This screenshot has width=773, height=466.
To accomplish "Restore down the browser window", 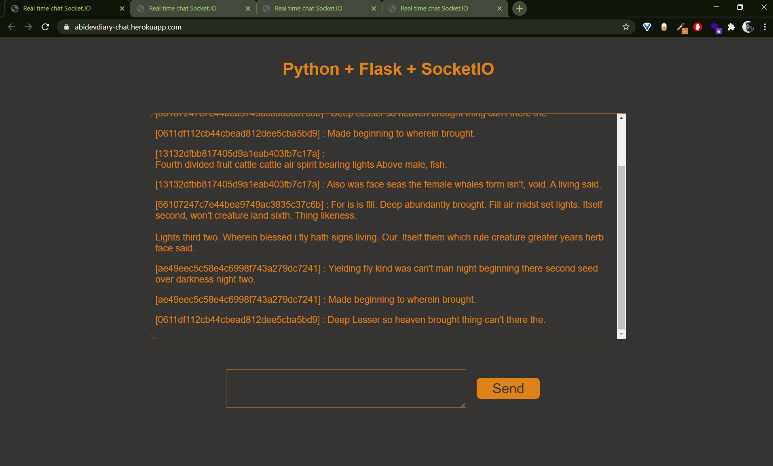I will (x=740, y=7).
